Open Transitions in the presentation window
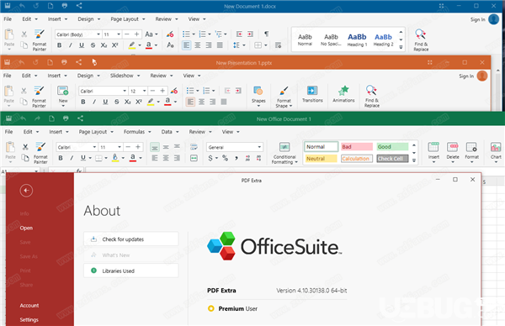Screen dimensions: 505x326 (x=312, y=94)
